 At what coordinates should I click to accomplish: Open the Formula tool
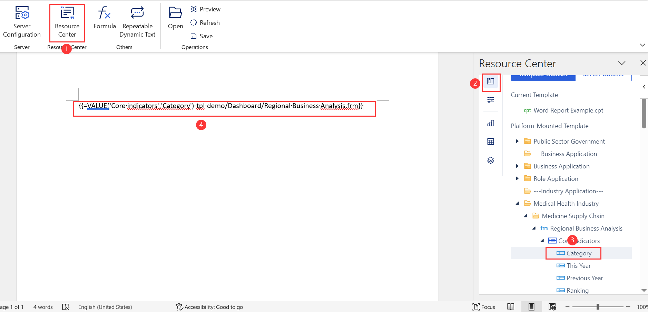tap(105, 18)
